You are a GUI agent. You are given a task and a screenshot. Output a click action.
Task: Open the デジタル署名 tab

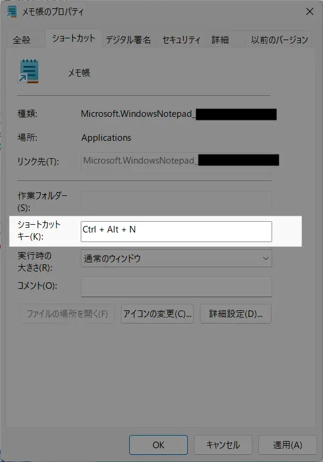pos(128,40)
